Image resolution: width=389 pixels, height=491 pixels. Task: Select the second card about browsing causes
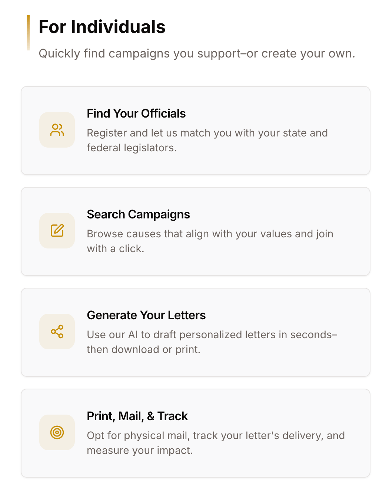pos(196,231)
